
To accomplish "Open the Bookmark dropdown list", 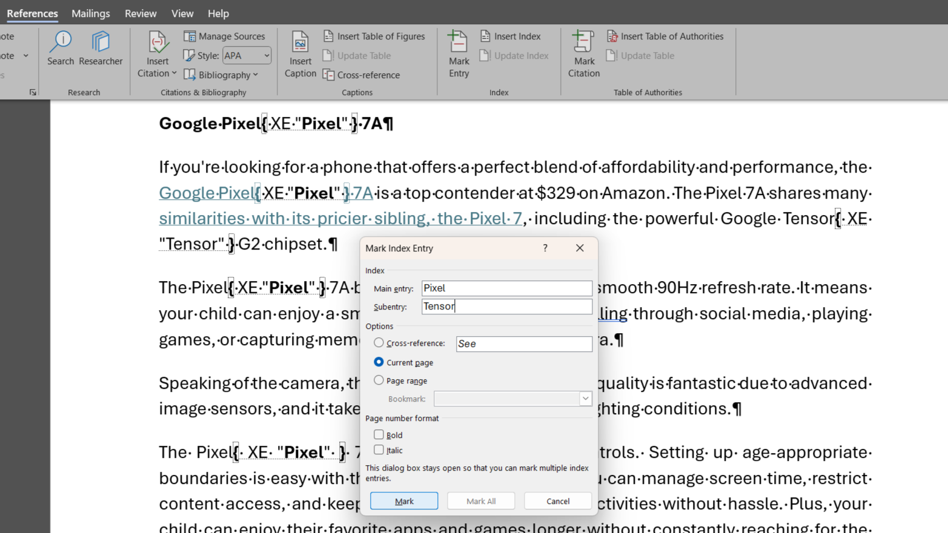I will 585,399.
